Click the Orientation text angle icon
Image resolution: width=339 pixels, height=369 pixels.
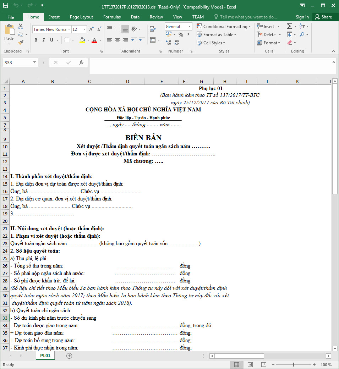coord(135,29)
